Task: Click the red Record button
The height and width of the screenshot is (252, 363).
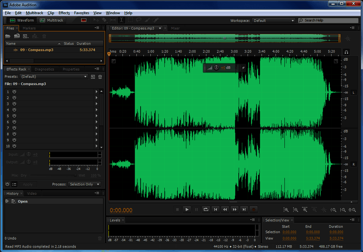Action: click(254, 210)
